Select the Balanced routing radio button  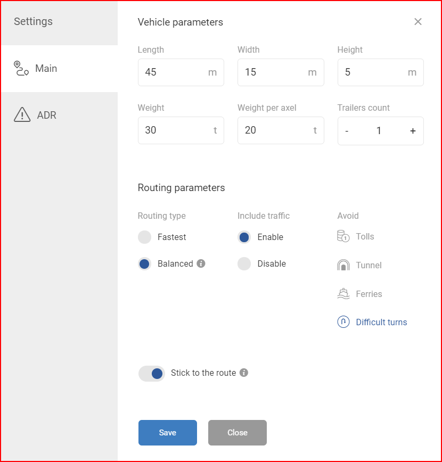144,263
